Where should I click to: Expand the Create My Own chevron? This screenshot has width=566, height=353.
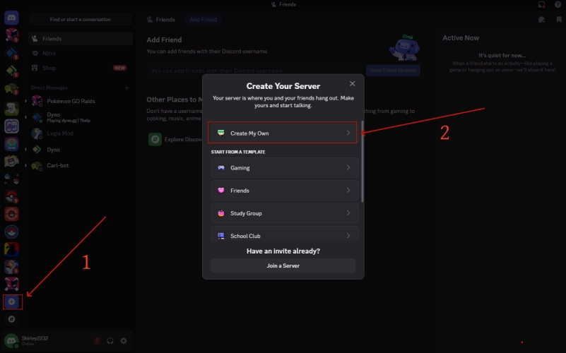[348, 133]
